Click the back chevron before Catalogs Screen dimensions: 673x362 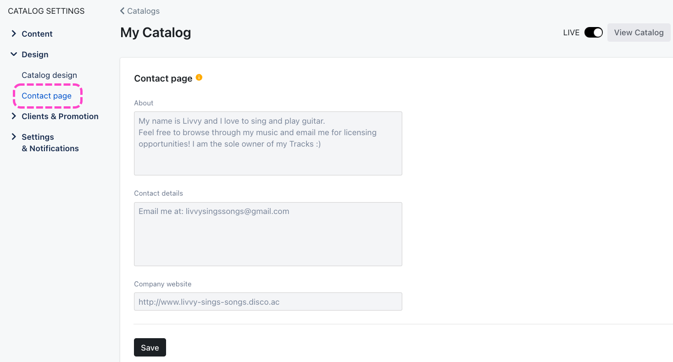122,11
